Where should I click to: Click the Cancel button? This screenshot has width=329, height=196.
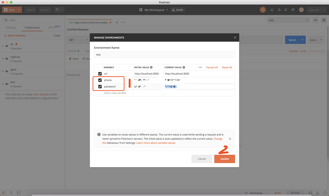coord(202,159)
